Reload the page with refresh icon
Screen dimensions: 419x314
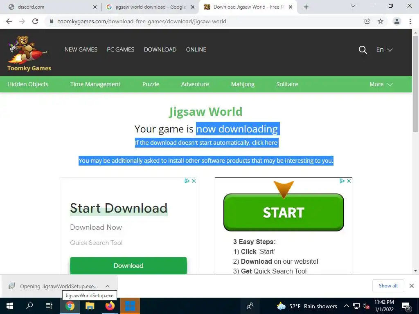point(35,21)
